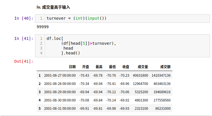Click date cell 2001-08-28 00:00:00
The width and height of the screenshot is (212, 116).
click(60, 84)
